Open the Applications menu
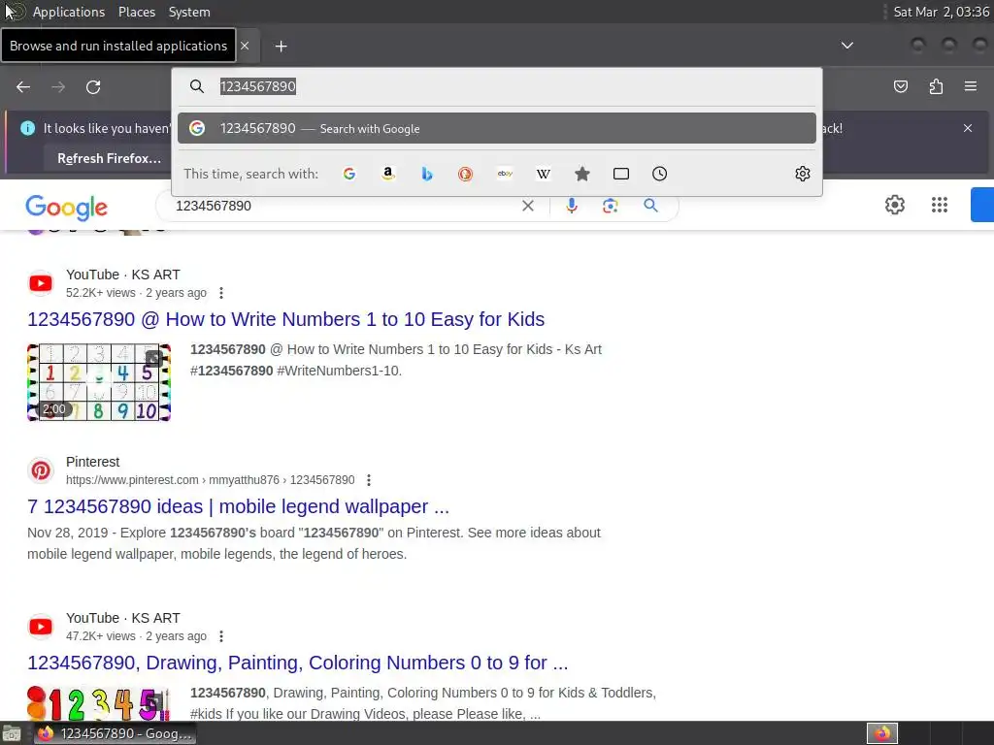The image size is (994, 745). 69,12
